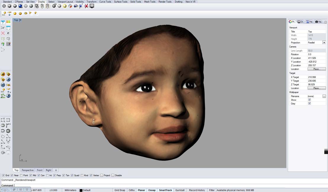This screenshot has width=328, height=192.
Task: Click the Camera Location Place button
Action: pyautogui.click(x=316, y=69)
